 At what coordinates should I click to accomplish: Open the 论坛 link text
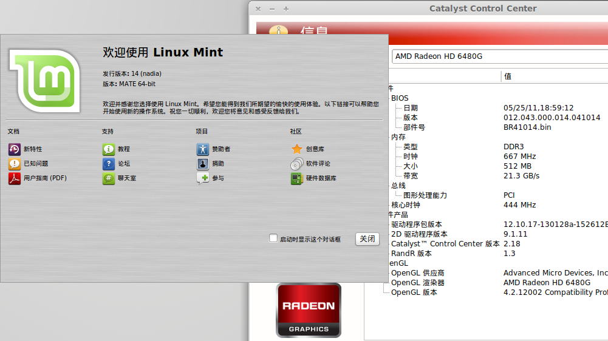point(124,164)
